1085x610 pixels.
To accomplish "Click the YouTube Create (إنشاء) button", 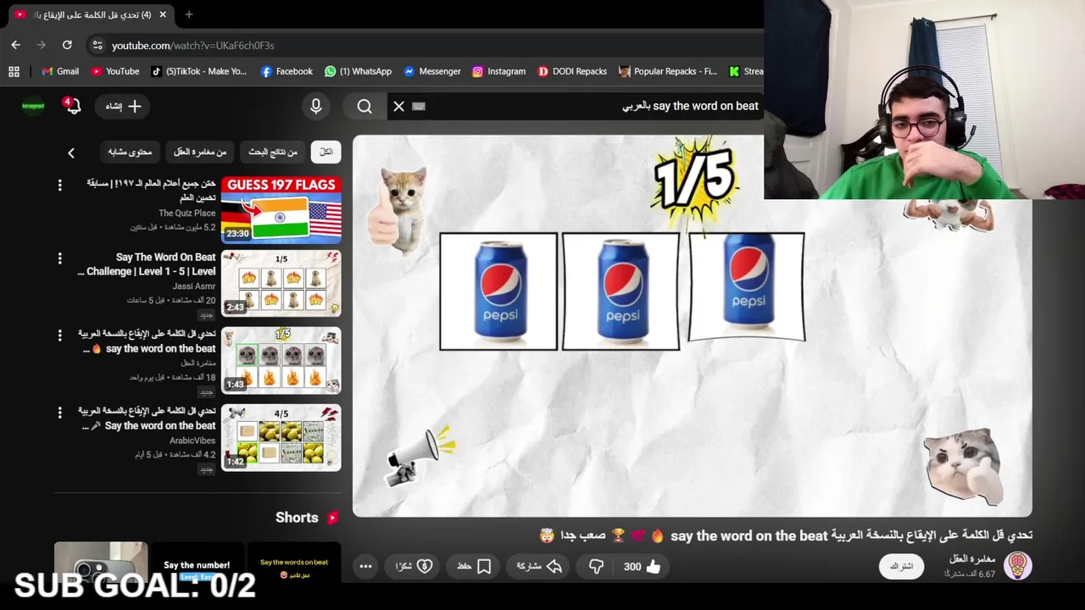I will pyautogui.click(x=124, y=106).
